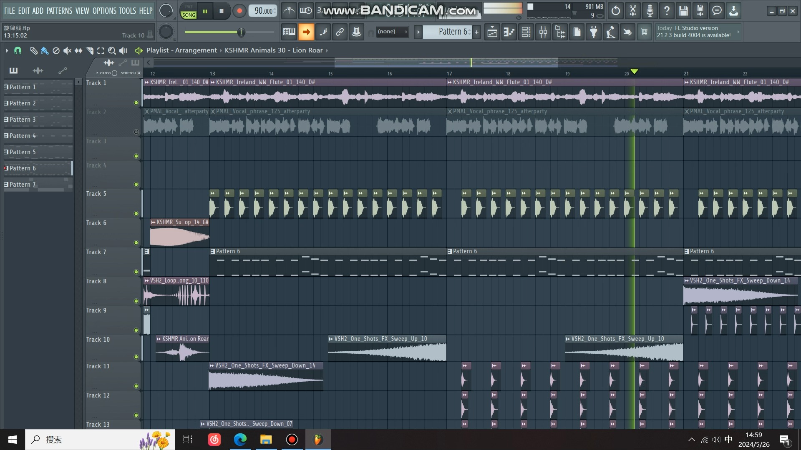Select the playlist Delete tool
This screenshot has width=801, height=450.
pos(56,50)
